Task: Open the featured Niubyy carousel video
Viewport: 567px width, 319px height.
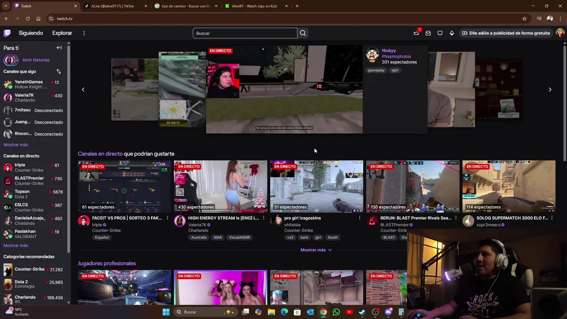Action: click(284, 89)
